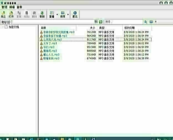The width and height of the screenshot is (173, 140).
Task: Click the date 3/9/2020 1:36:50 PM
Action: pos(136,47)
